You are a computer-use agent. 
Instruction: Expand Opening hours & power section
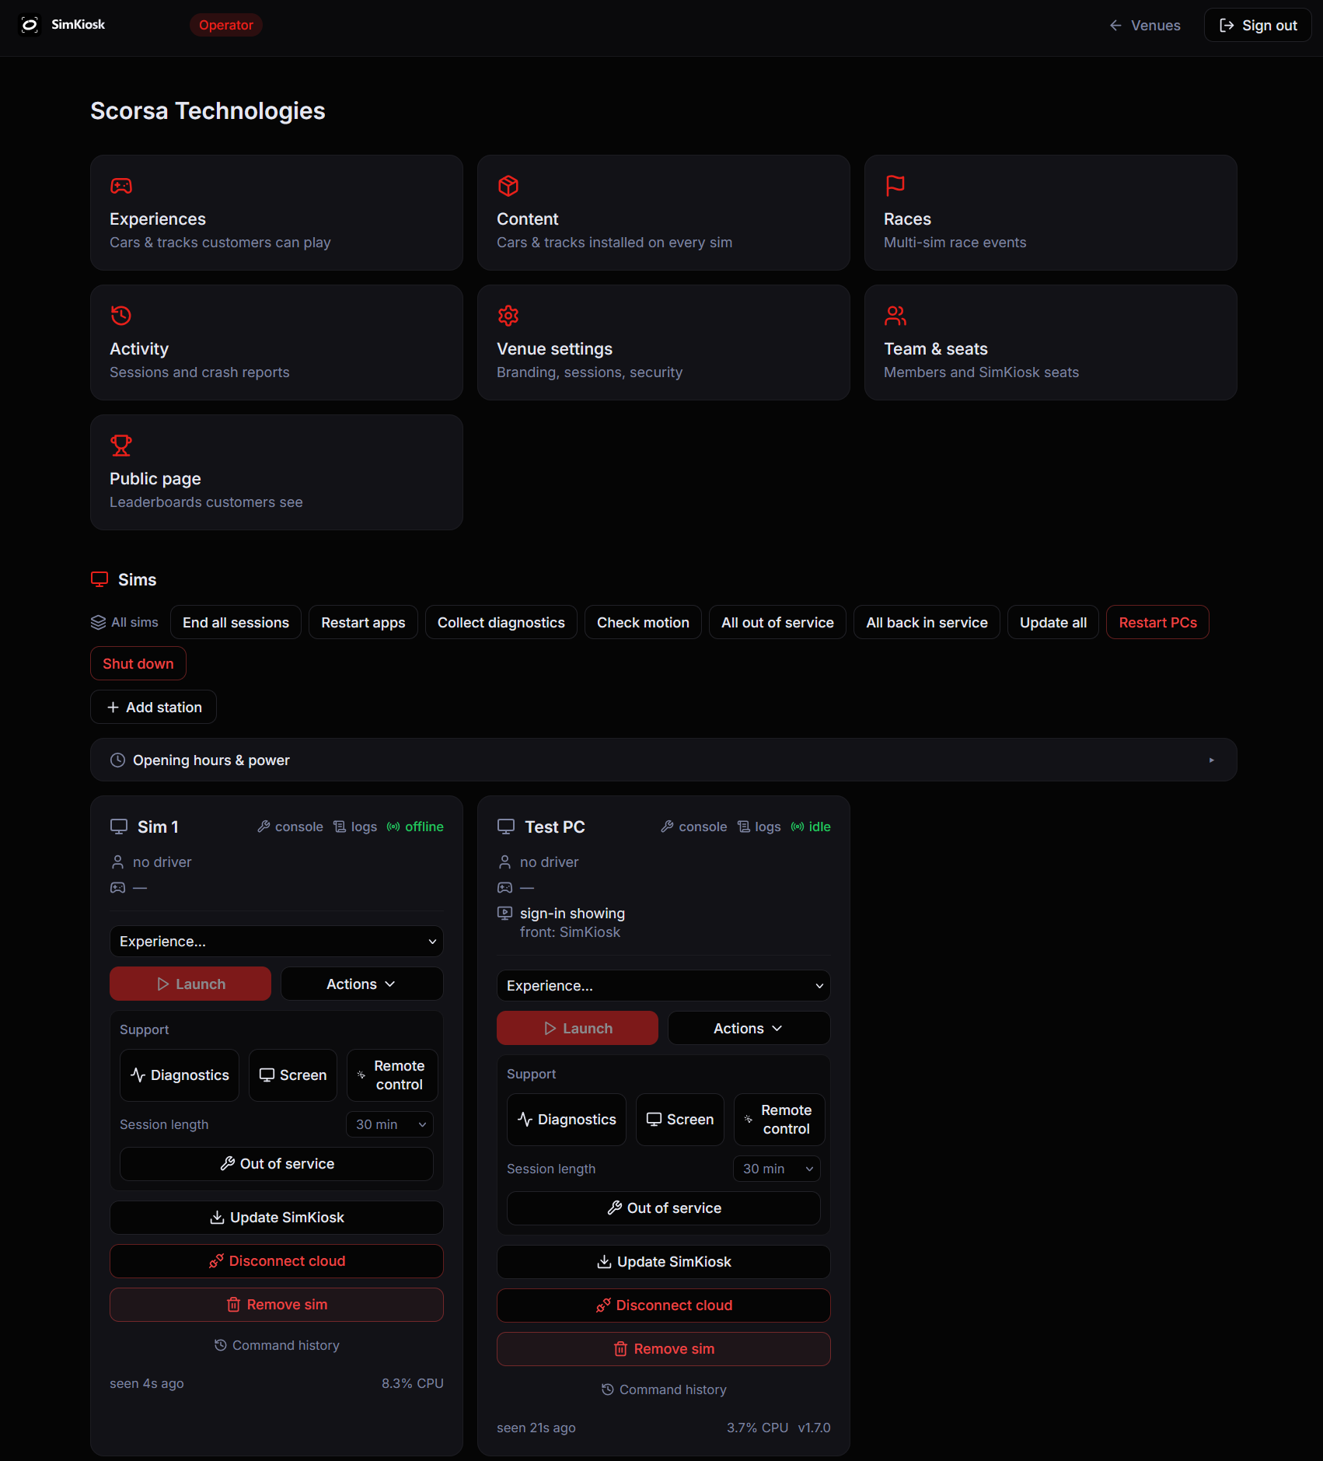(x=664, y=760)
